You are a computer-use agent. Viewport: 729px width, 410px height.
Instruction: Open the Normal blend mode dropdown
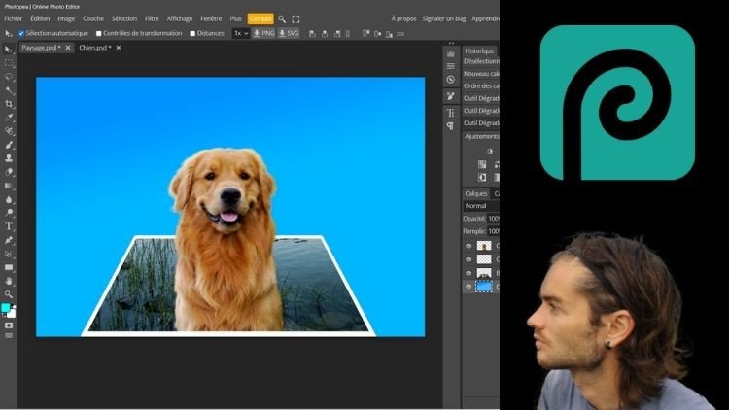[x=479, y=206]
